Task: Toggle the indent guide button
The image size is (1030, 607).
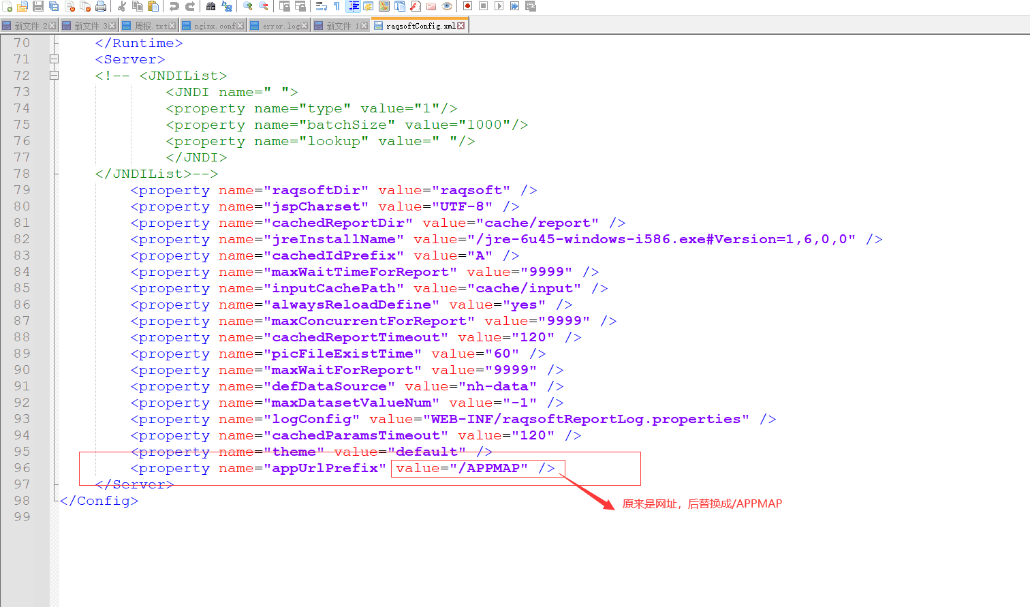Action: [354, 6]
